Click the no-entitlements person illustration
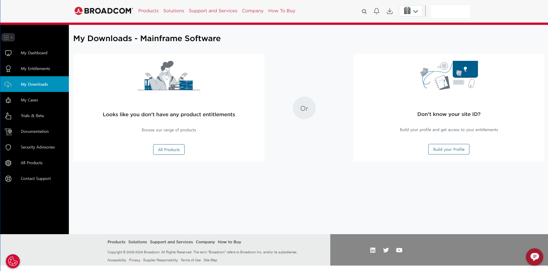 tap(169, 76)
